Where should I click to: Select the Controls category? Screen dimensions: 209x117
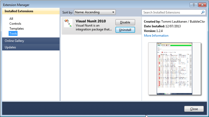pyautogui.click(x=15, y=24)
